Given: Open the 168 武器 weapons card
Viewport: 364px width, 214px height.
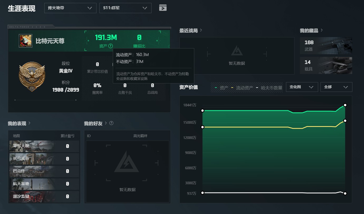Looking at the screenshot, I should tap(326, 46).
